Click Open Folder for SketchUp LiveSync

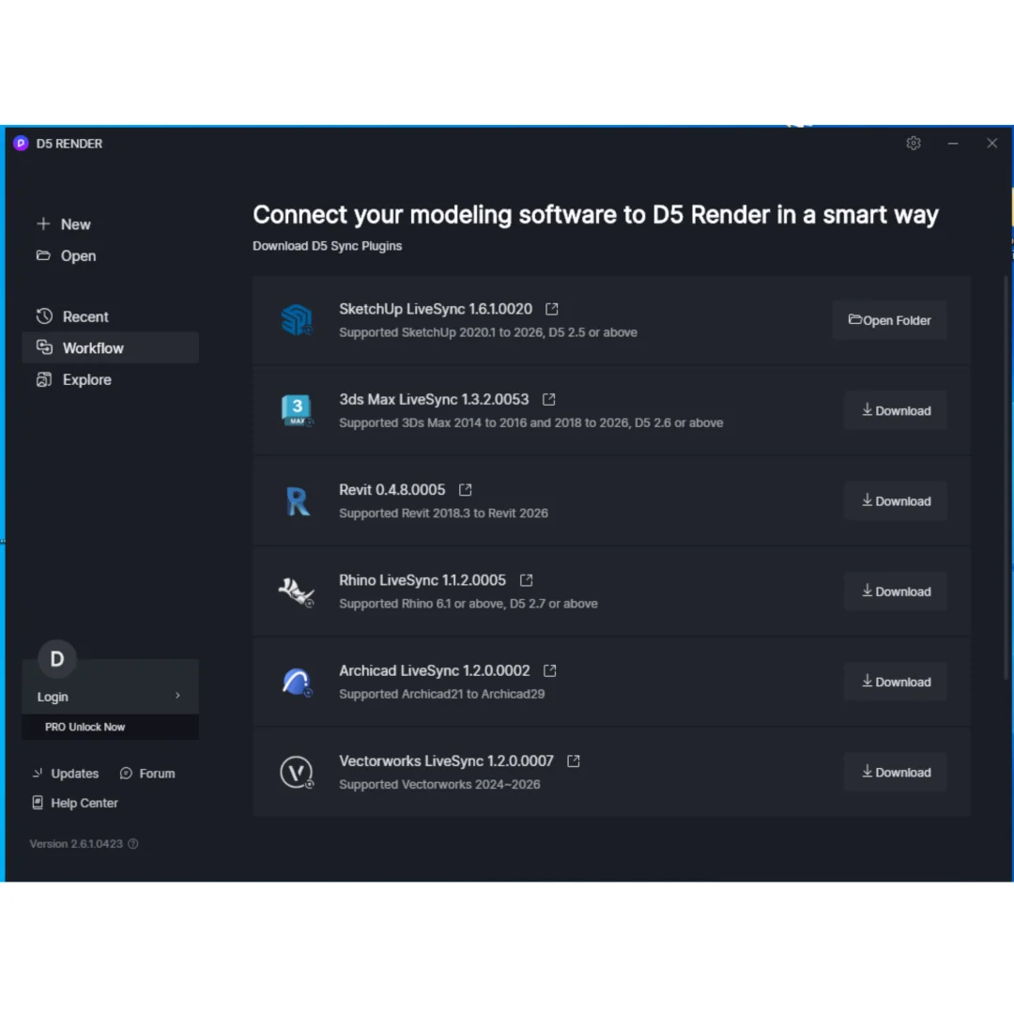tap(889, 320)
